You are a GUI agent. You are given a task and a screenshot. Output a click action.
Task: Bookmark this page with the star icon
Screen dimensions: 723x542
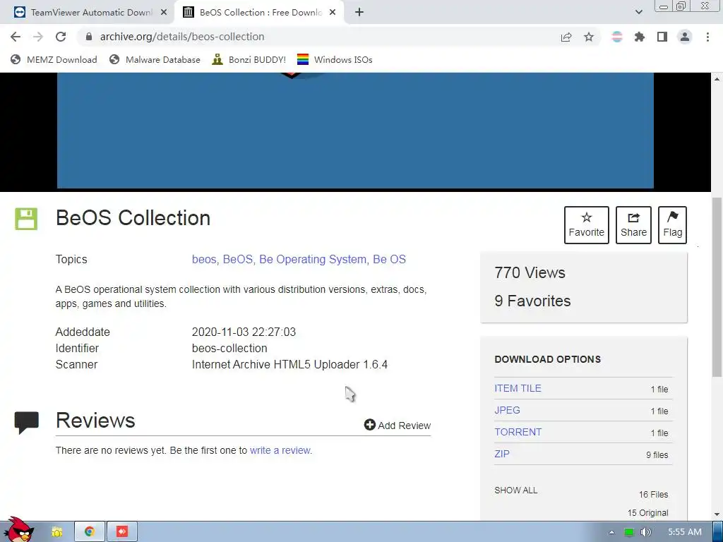[x=589, y=37]
